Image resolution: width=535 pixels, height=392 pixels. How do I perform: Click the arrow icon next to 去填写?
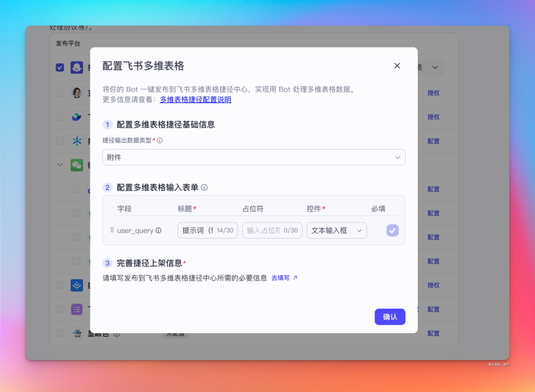coord(295,278)
